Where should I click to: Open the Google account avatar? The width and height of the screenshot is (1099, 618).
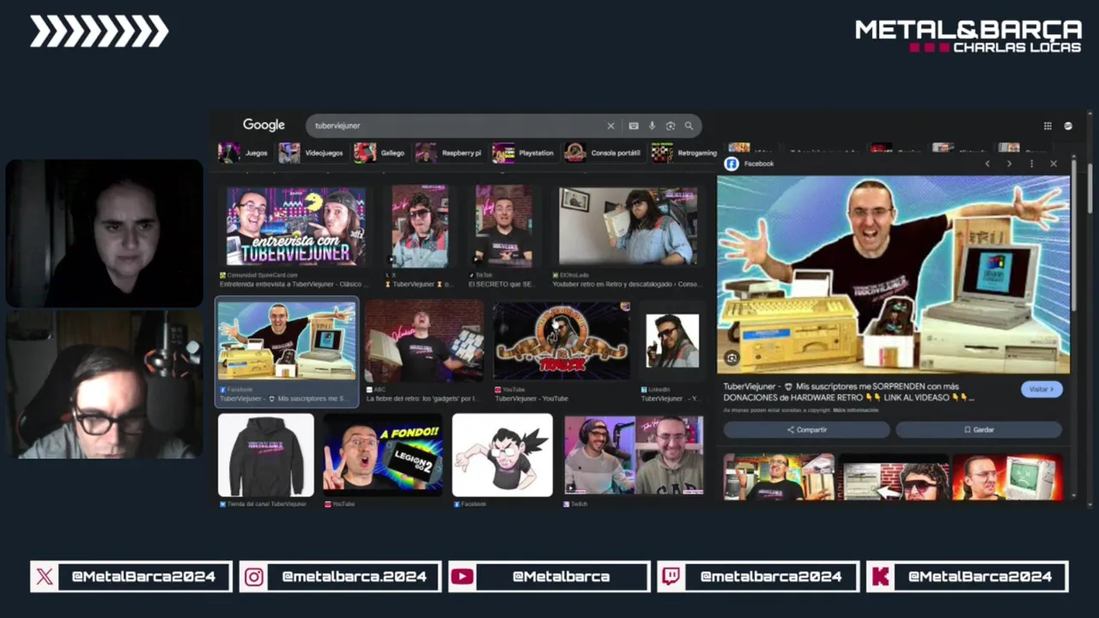[1068, 126]
